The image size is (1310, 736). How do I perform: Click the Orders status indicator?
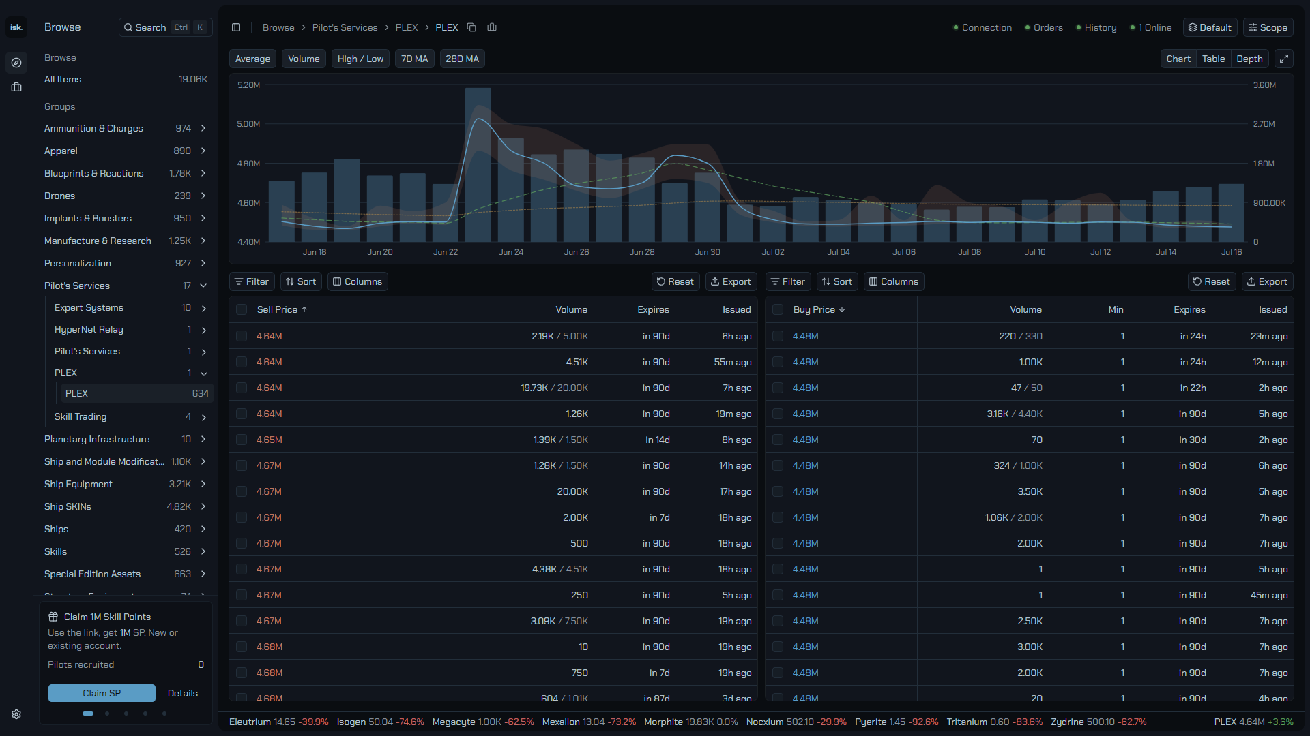tap(1044, 27)
